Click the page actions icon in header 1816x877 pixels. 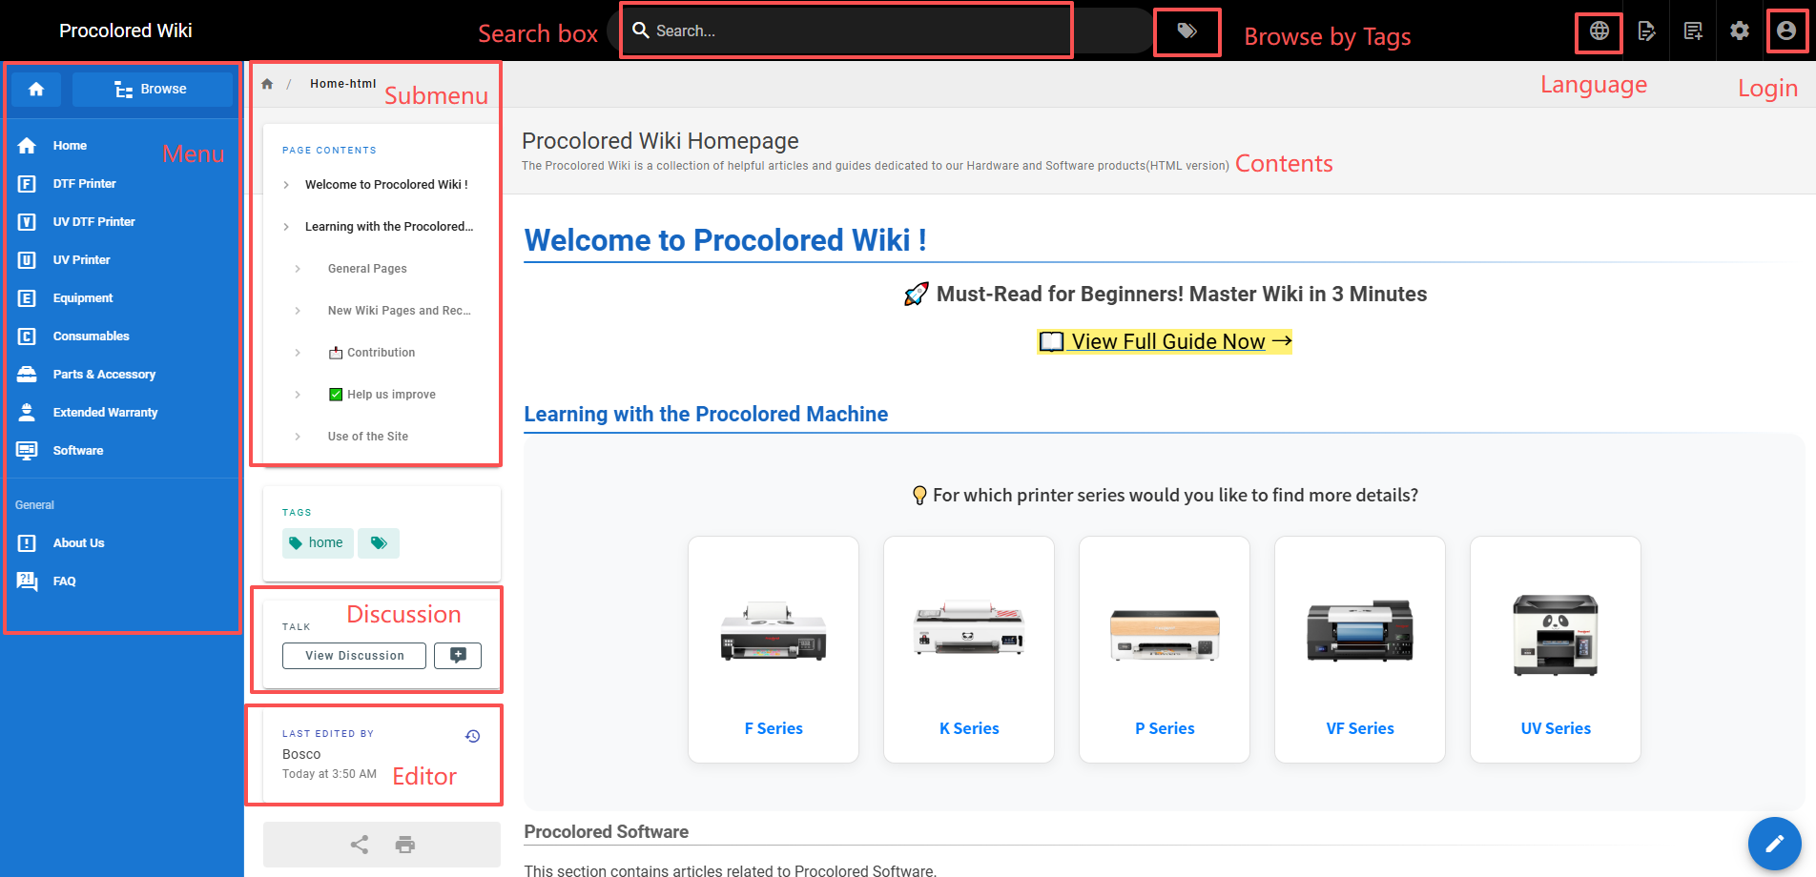coord(1646,31)
